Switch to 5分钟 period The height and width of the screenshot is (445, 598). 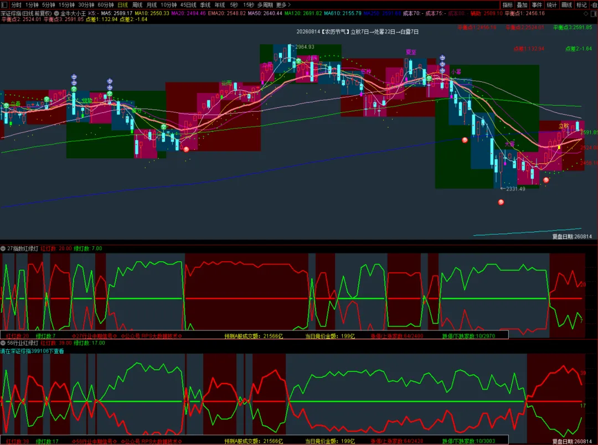(x=48, y=5)
